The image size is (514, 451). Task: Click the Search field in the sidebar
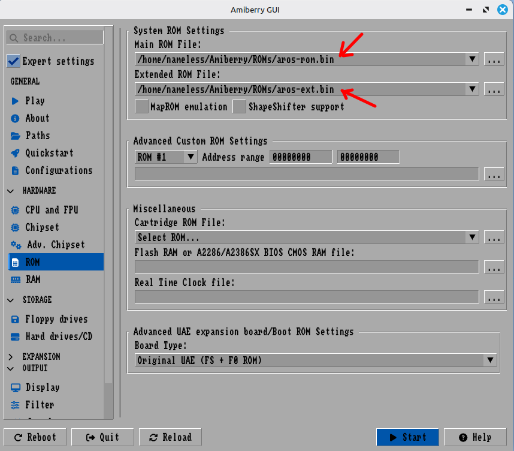click(55, 38)
